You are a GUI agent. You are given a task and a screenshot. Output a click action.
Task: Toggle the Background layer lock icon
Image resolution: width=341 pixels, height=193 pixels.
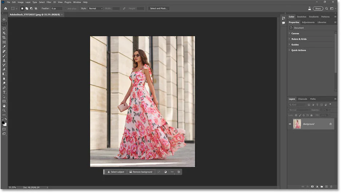point(330,124)
